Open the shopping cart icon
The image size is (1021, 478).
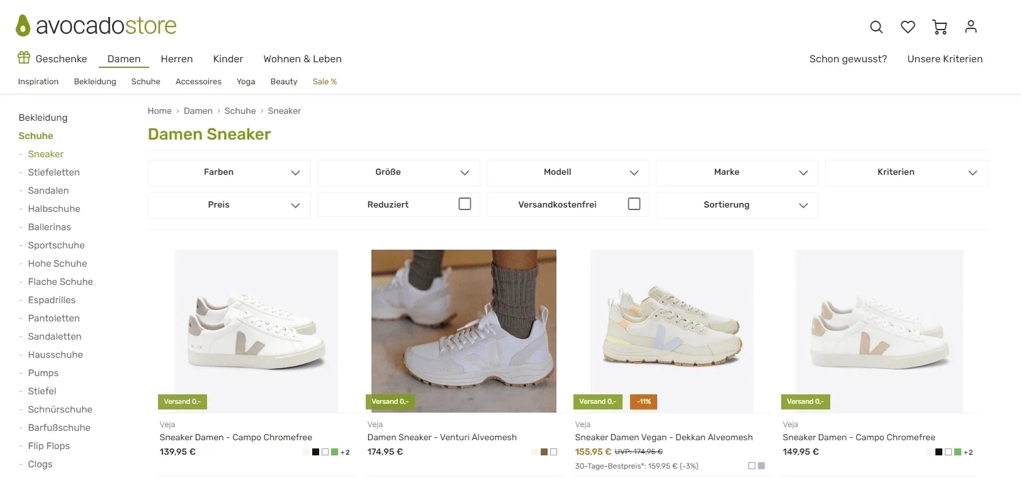click(x=940, y=27)
